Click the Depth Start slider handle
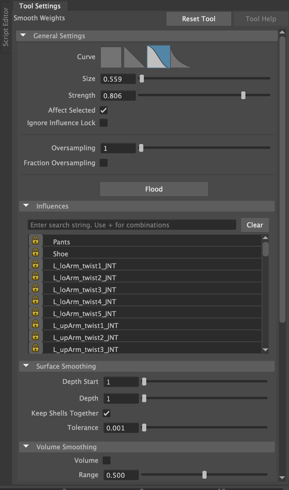289x490 pixels. (144, 382)
